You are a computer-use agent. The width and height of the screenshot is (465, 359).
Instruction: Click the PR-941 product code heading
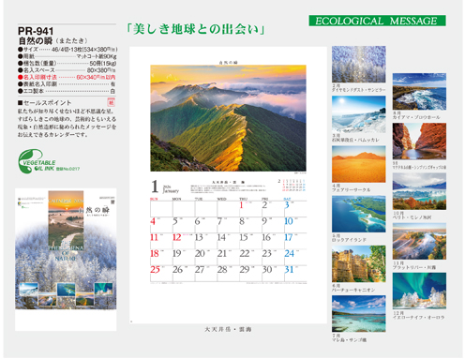(x=36, y=31)
